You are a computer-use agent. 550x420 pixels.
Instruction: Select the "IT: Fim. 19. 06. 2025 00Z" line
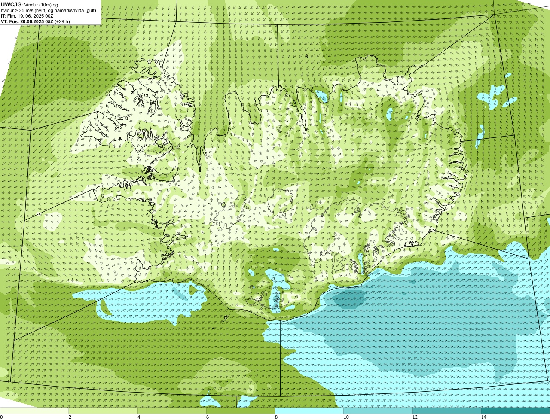coord(27,16)
